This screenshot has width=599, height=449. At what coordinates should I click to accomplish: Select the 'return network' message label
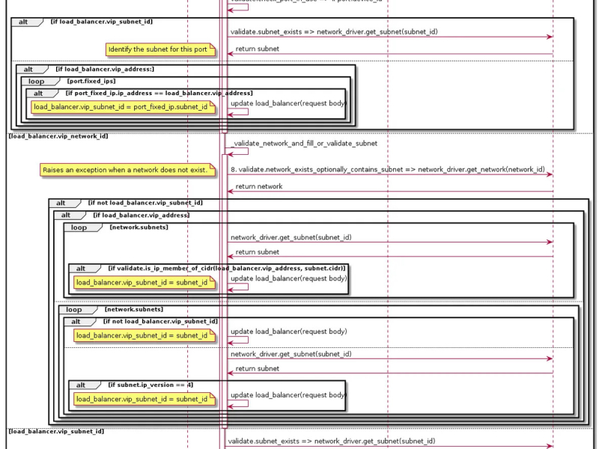[x=258, y=186]
